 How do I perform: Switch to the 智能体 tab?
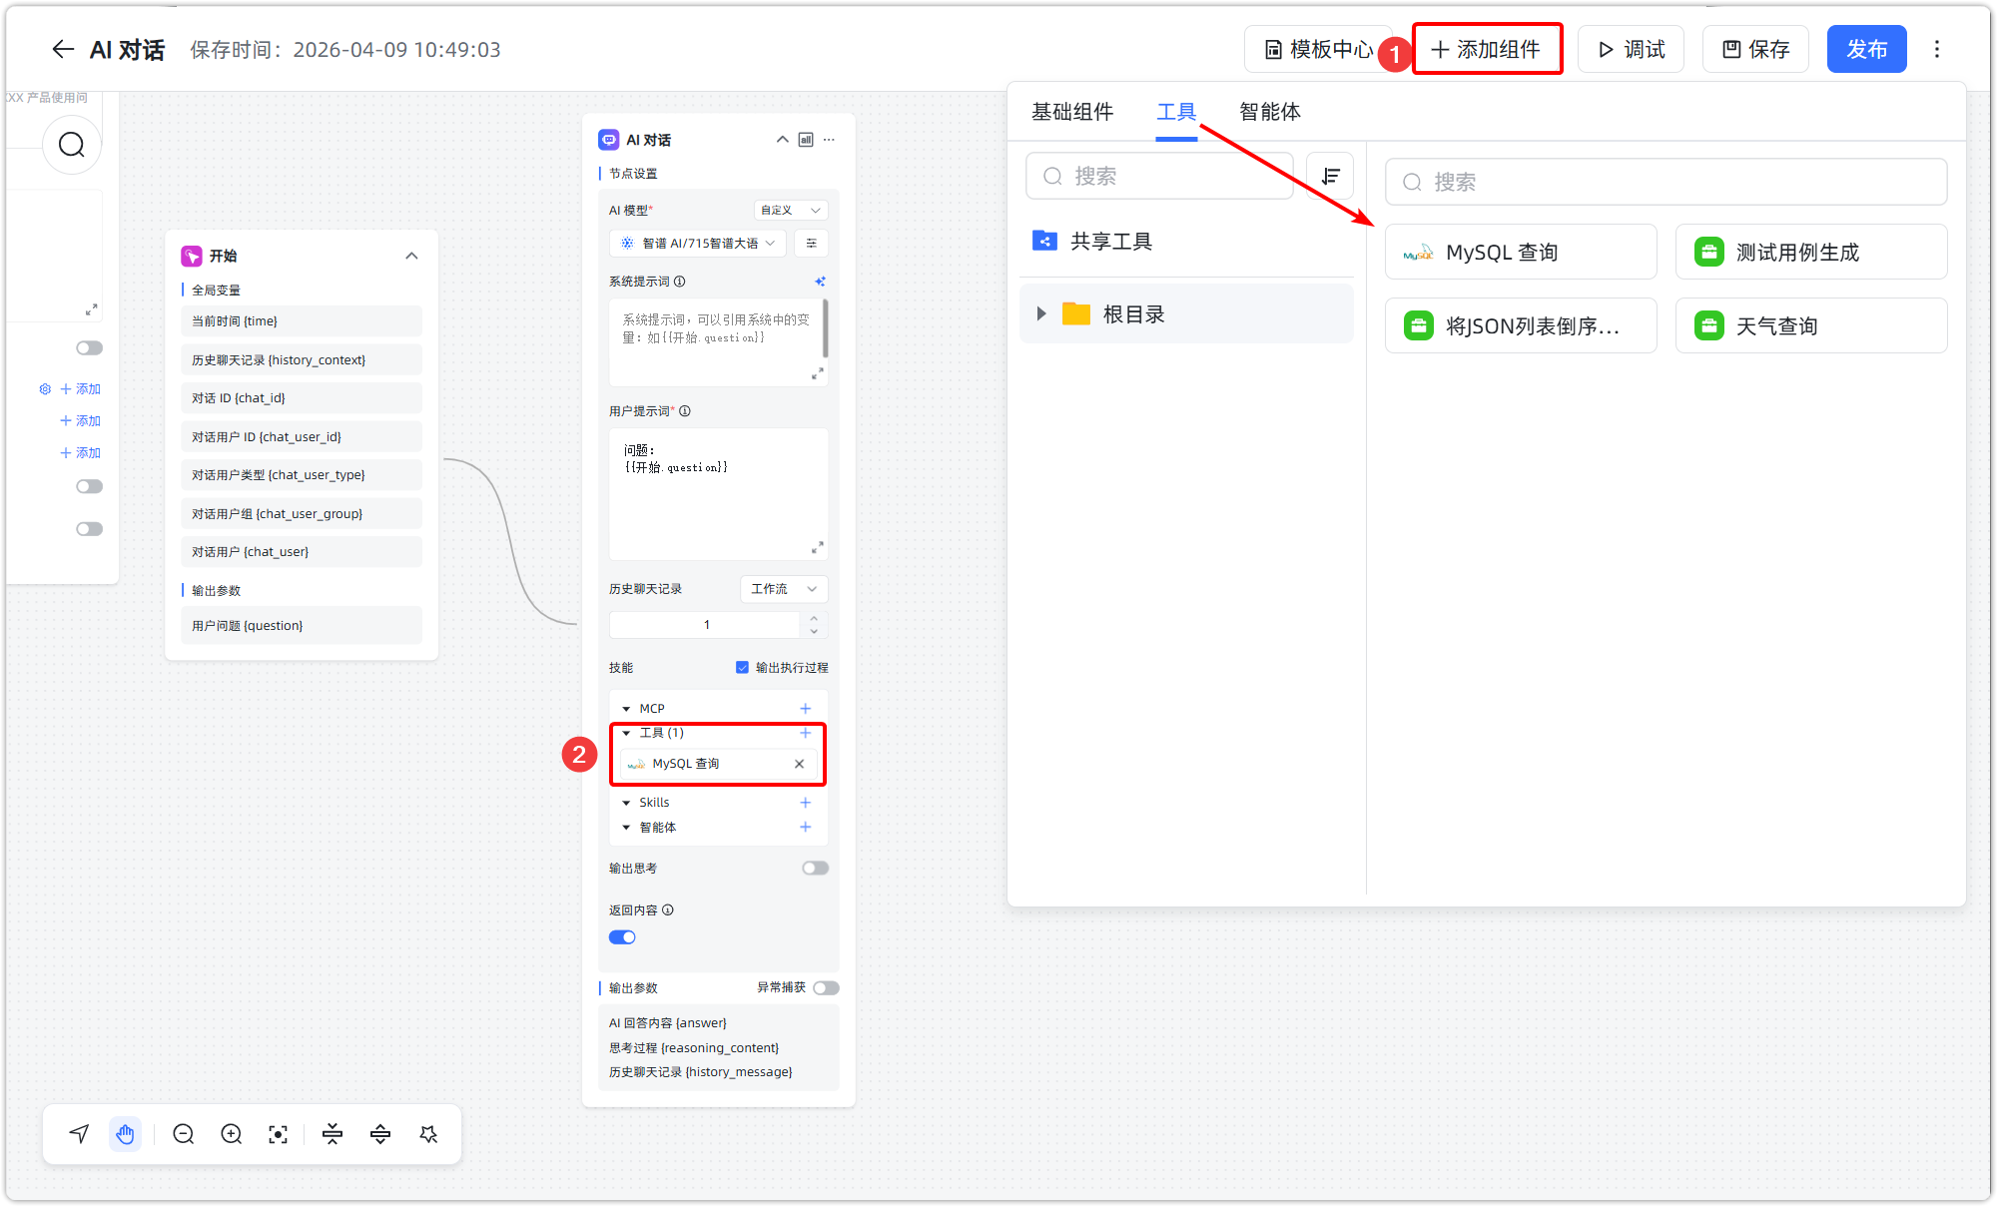pyautogui.click(x=1270, y=112)
